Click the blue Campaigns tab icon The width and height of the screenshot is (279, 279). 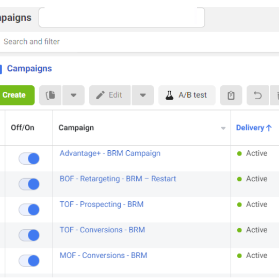[x=1, y=69]
